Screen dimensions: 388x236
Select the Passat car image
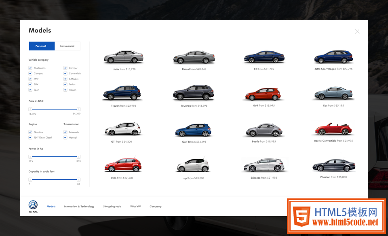[194, 57]
